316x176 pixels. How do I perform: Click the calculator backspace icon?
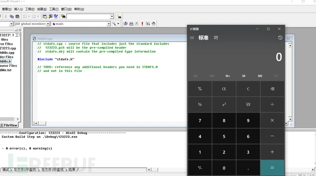(x=272, y=89)
